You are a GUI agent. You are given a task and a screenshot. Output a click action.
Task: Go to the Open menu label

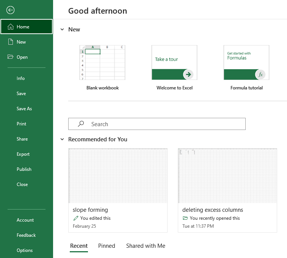(22, 57)
